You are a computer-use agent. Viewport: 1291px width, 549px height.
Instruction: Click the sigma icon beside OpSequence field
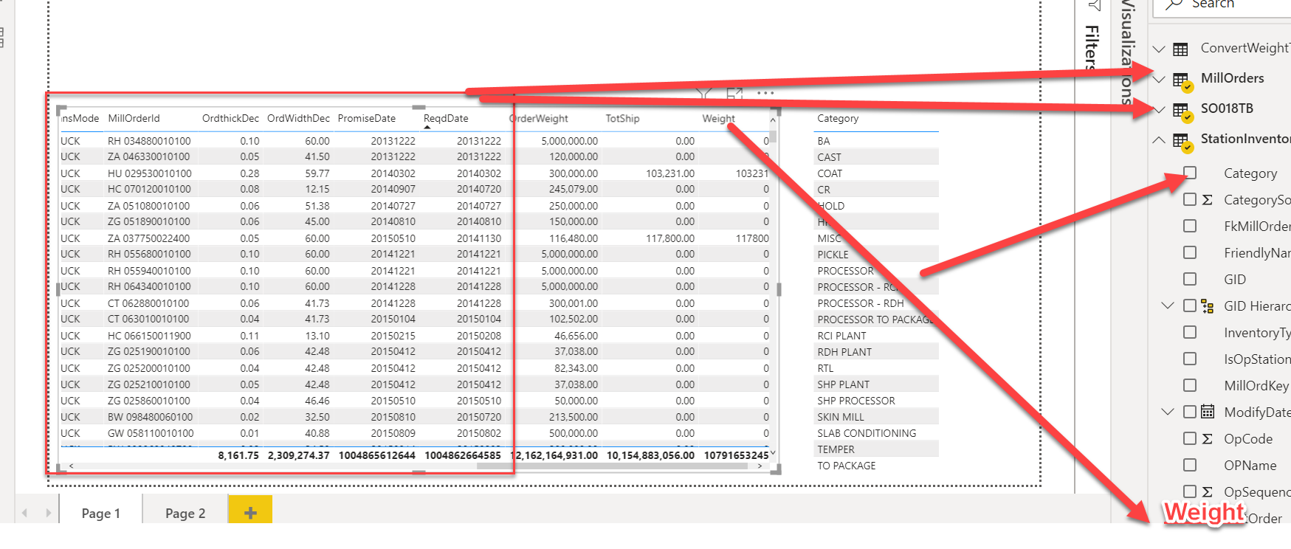1207,492
